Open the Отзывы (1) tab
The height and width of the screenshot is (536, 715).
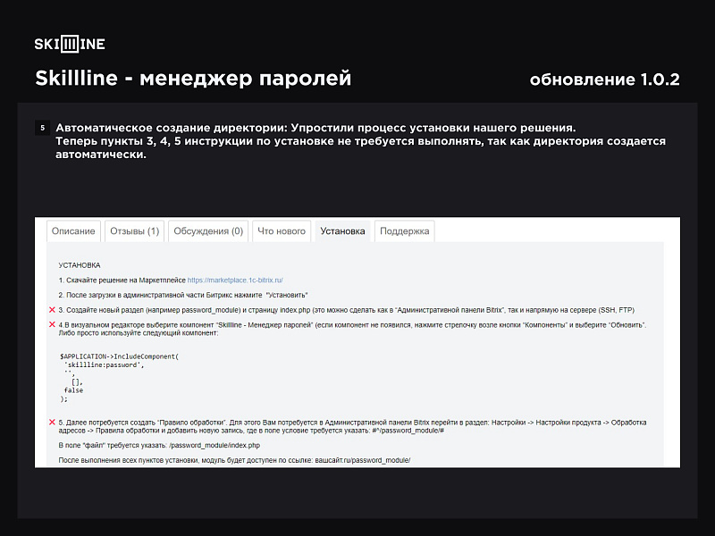[x=134, y=230]
